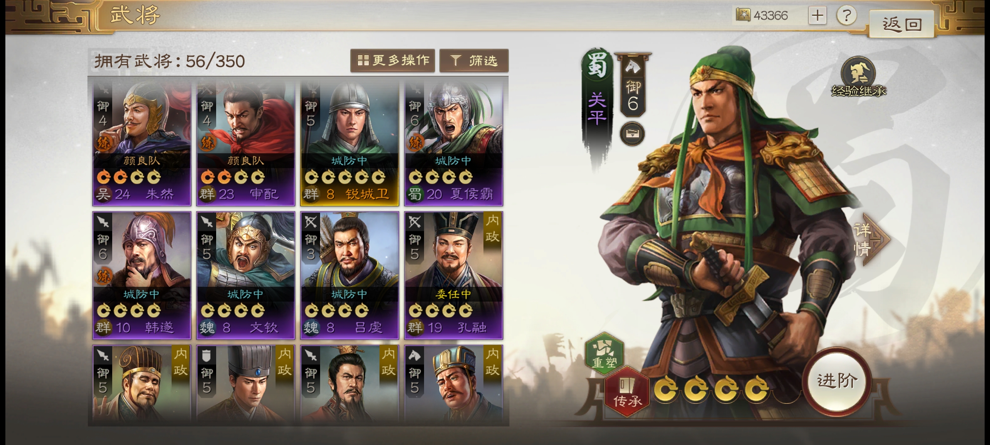The width and height of the screenshot is (990, 445).
Task: Choose the gold 锐城卫 card
Action: pos(350,143)
